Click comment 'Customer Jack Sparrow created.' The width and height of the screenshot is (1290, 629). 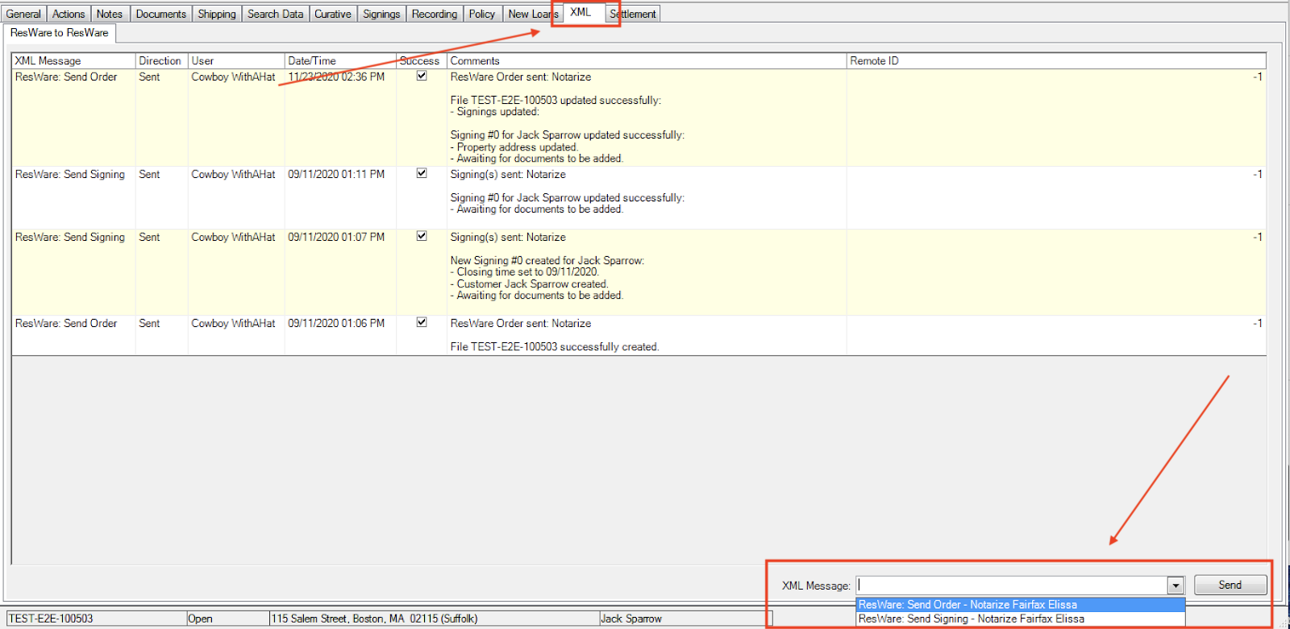tap(533, 284)
